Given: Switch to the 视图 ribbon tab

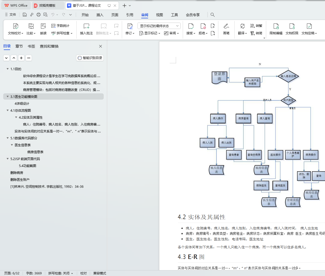Looking at the screenshot, I should pos(160,15).
